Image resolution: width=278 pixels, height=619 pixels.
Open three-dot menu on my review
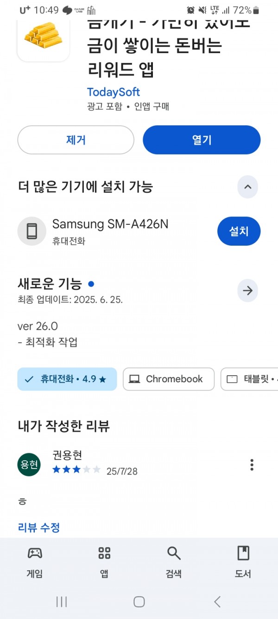[252, 465]
